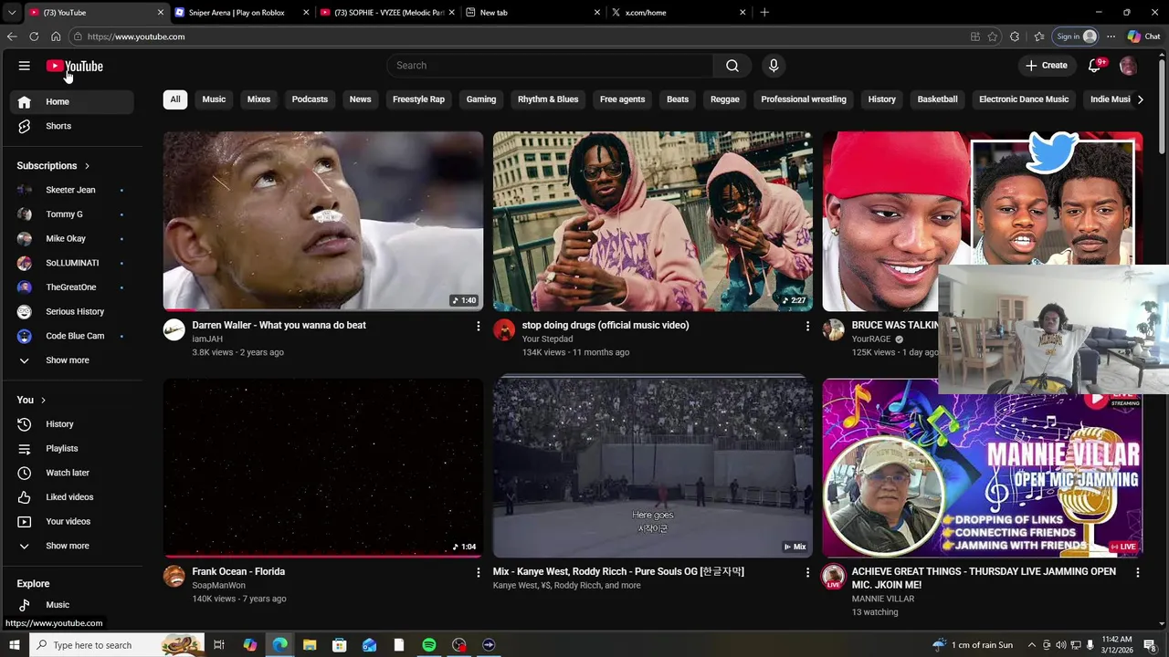Go to Home in the sidebar

point(71,102)
